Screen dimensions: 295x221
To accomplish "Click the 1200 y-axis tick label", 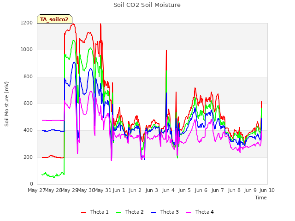I will pos(27,23).
